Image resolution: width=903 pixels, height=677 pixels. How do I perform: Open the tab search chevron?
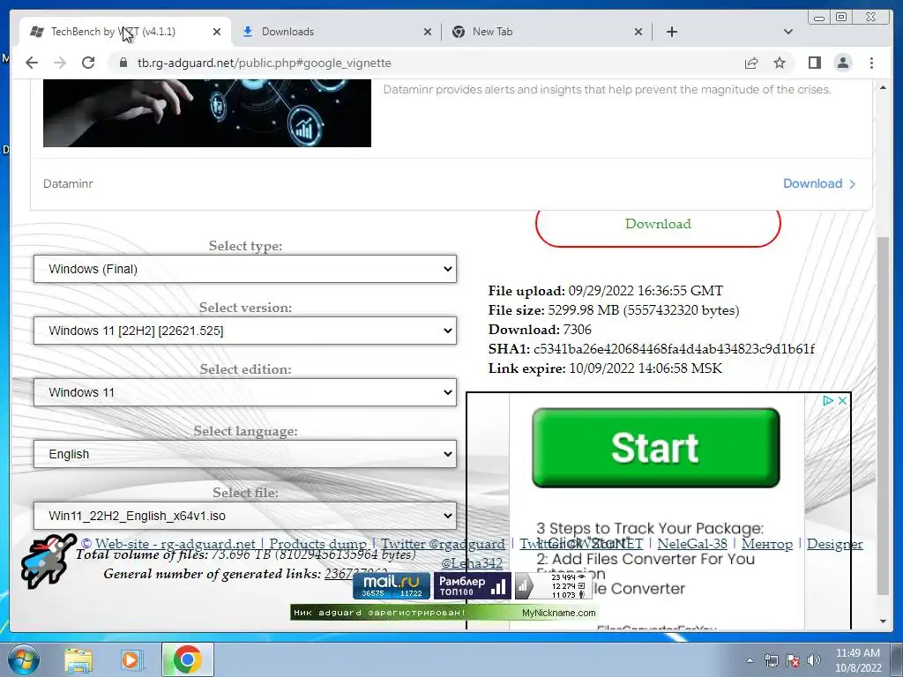click(788, 32)
